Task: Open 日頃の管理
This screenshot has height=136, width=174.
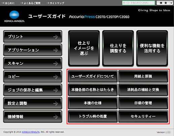Action: [x=143, y=103]
